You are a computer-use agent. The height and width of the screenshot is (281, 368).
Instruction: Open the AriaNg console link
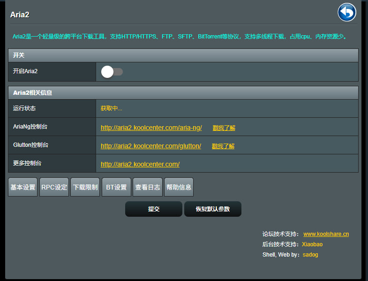click(151, 128)
